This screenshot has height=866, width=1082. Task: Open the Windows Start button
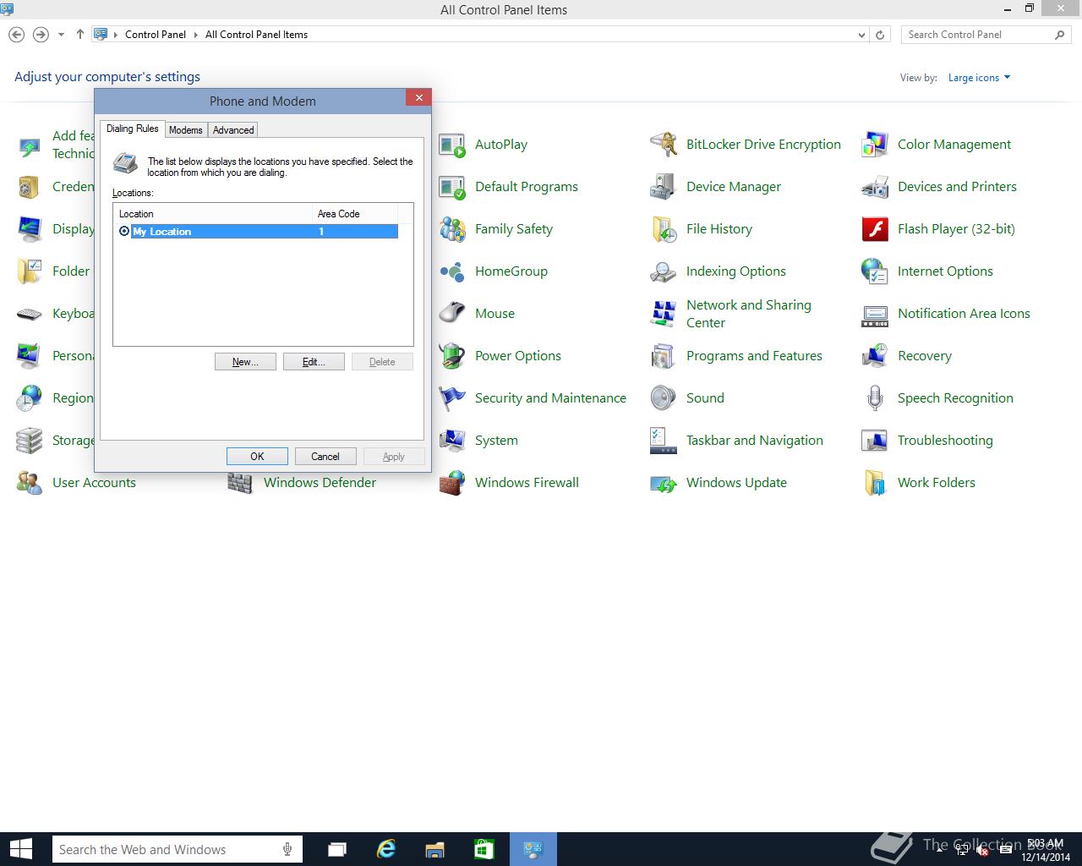tap(20, 849)
